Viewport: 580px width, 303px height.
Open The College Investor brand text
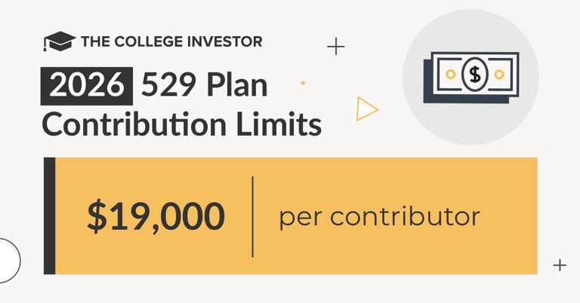point(171,42)
